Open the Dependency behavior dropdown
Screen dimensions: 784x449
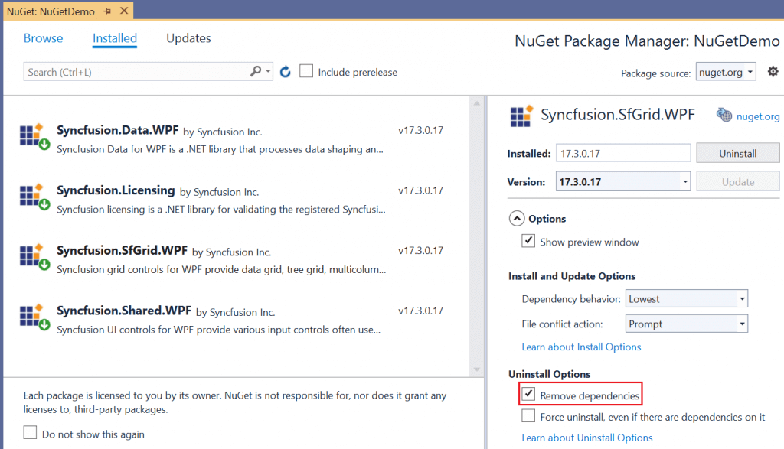click(x=686, y=298)
